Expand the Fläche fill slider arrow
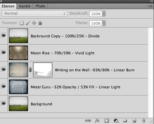This screenshot has width=154, height=124. click(x=104, y=23)
